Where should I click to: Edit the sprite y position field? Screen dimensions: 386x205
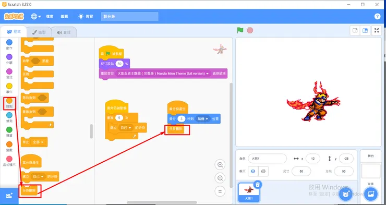pos(346,159)
